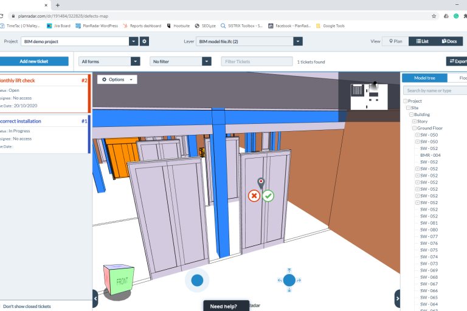
Task: Open the viewer Options dropdown
Action: [x=117, y=80]
